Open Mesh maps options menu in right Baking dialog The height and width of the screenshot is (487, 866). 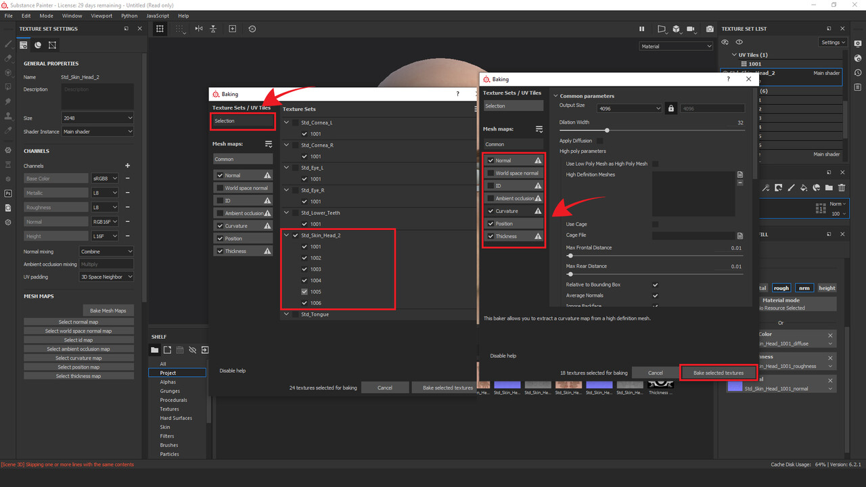539,129
